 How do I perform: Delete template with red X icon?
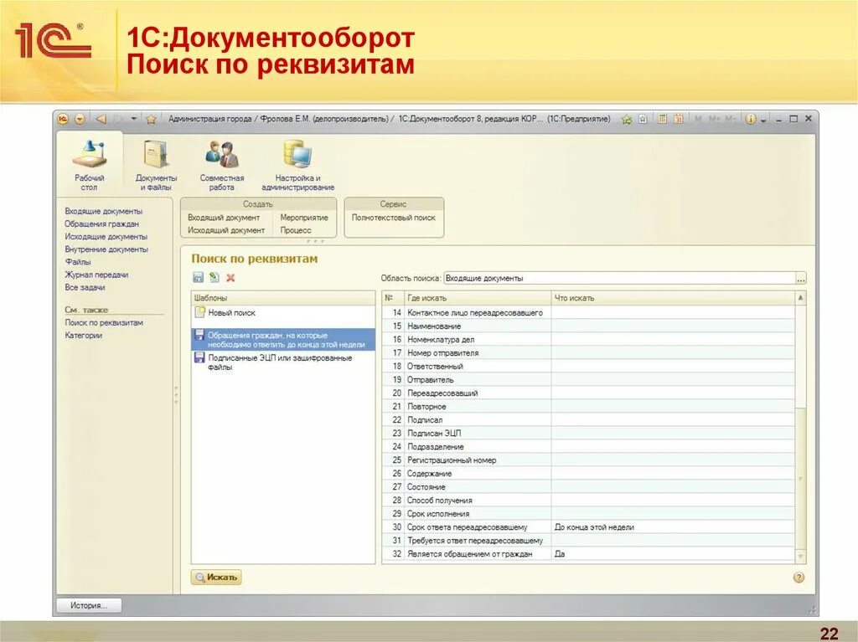click(x=230, y=277)
